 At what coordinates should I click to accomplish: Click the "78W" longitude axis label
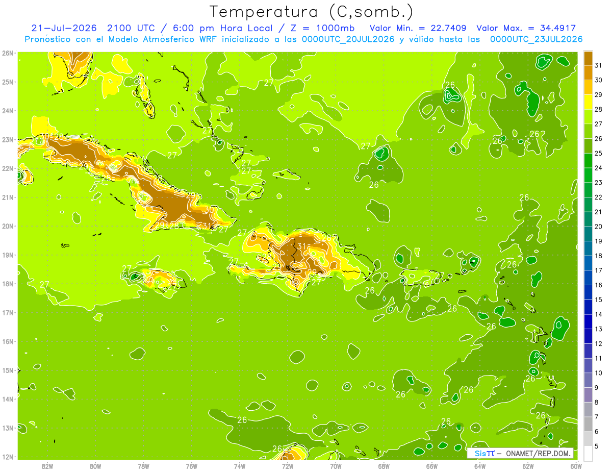tap(143, 466)
